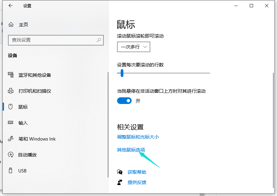The height and width of the screenshot is (196, 277).
Task: Go to Settings home via the house icon
Action: pyautogui.click(x=11, y=25)
